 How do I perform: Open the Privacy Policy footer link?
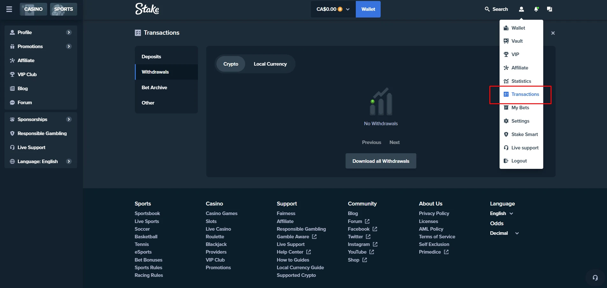434,213
